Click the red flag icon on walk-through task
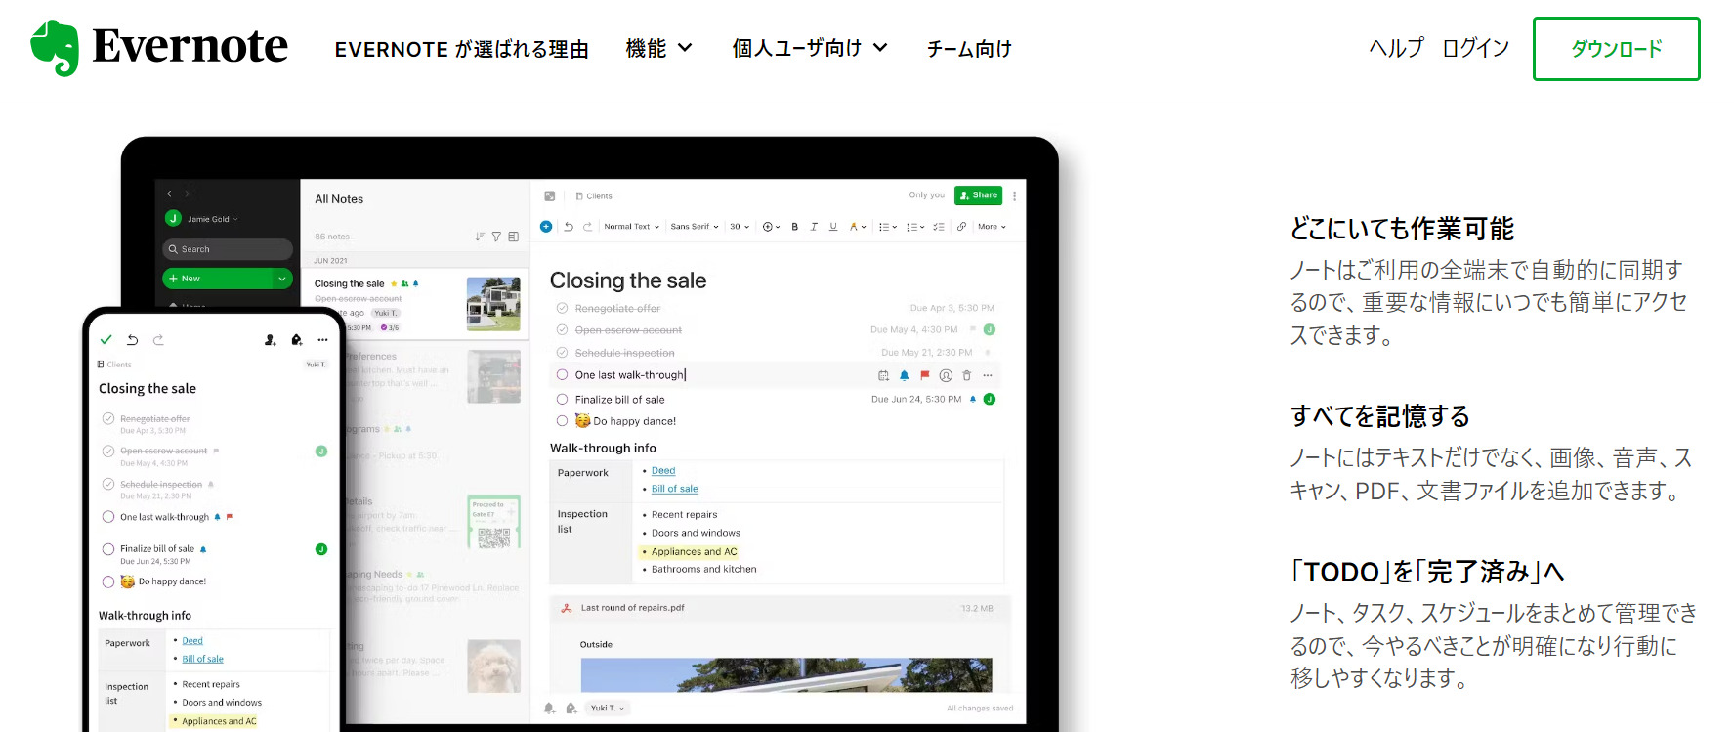This screenshot has width=1734, height=732. pyautogui.click(x=924, y=375)
